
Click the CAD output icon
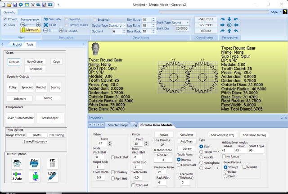point(52,176)
